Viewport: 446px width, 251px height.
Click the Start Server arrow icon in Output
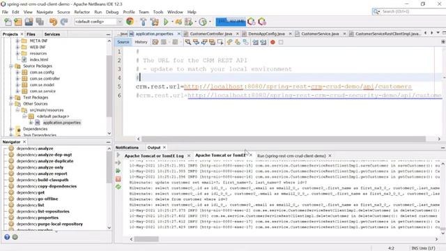click(118, 155)
